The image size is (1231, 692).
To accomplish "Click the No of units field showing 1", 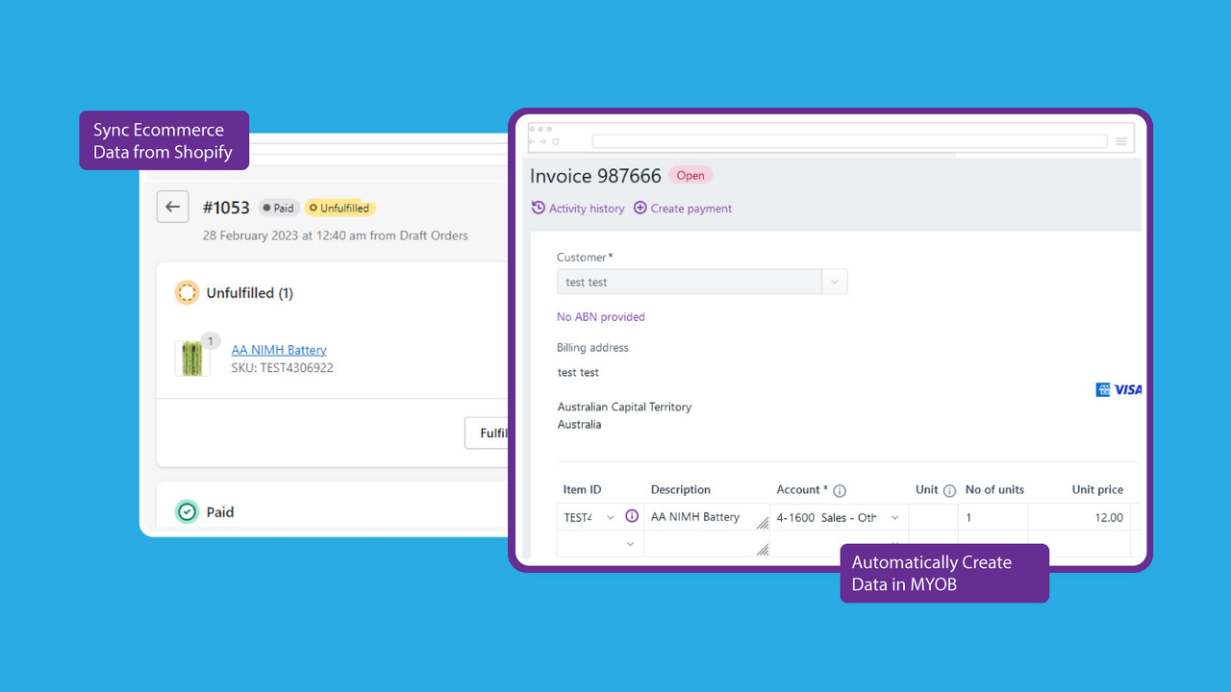I will coord(992,517).
